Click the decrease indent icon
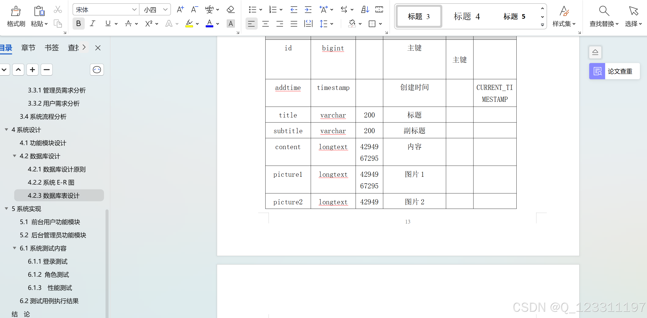The image size is (647, 318). coord(294,10)
